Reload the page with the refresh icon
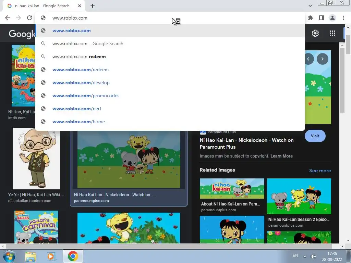Screen dimensions: 351x263 coord(29,18)
